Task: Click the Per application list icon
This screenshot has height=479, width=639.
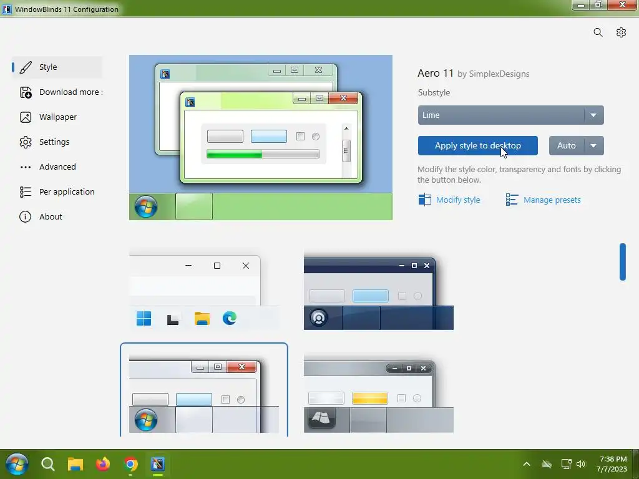Action: (x=25, y=192)
